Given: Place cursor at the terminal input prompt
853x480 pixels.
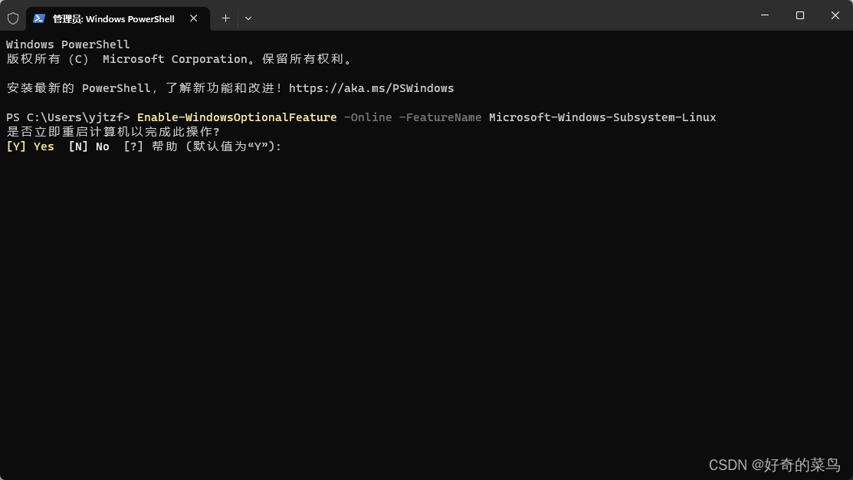Looking at the screenshot, I should tap(289, 146).
